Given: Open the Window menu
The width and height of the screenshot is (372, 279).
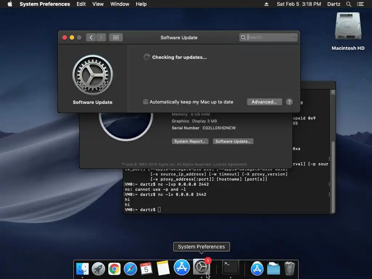Looking at the screenshot, I should (120, 4).
